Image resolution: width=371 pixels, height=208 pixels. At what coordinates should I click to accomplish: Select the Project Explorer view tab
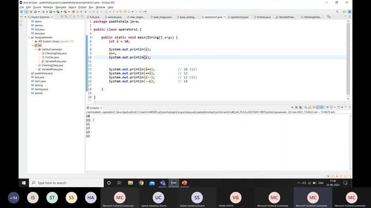[40, 17]
